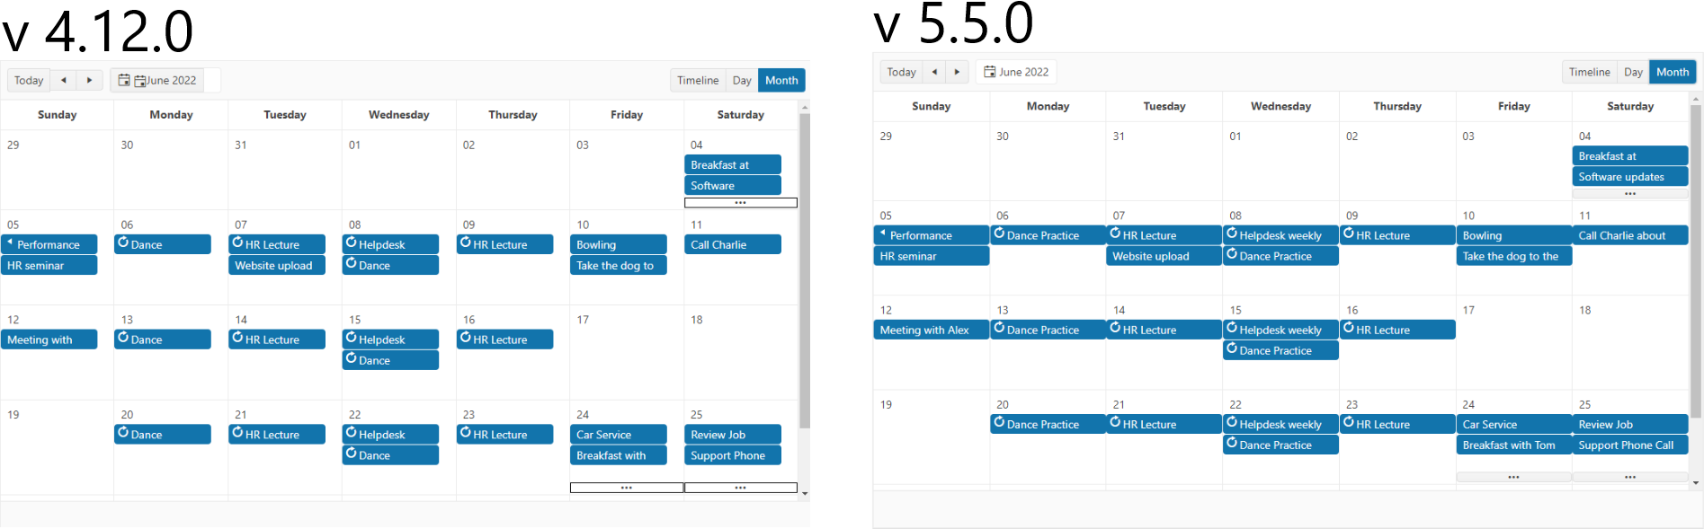Click calendar icon beside June 2022 in v5.5.0
Viewport: 1704px width, 529px height.
click(x=989, y=72)
